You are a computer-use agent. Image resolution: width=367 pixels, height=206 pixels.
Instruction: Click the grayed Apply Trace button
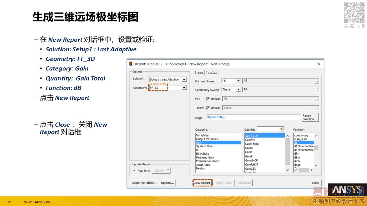tap(224, 183)
